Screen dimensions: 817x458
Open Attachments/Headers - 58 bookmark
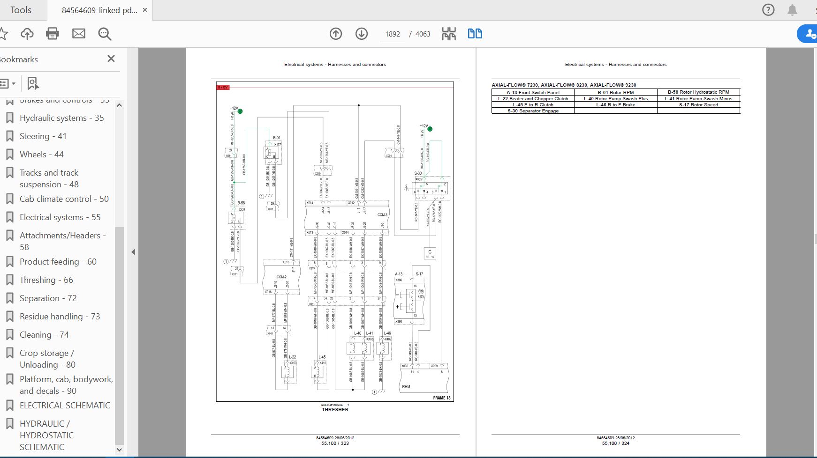click(x=63, y=241)
